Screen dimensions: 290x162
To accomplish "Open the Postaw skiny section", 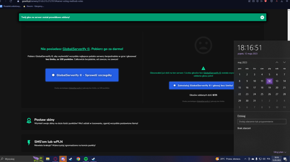I will pos(128,121).
